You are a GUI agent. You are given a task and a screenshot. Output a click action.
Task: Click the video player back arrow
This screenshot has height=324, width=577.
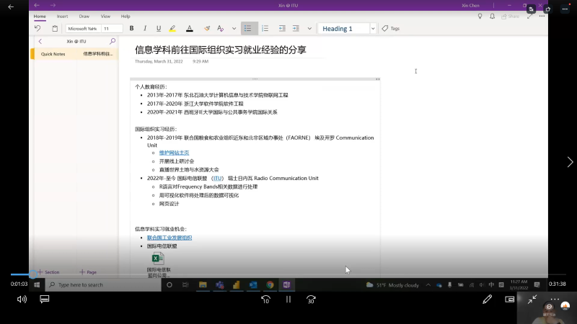11,6
